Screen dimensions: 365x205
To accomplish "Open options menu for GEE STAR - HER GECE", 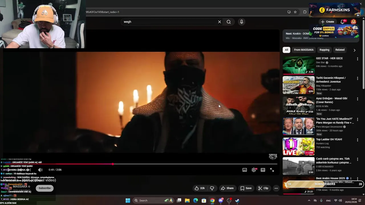I will 357,59.
